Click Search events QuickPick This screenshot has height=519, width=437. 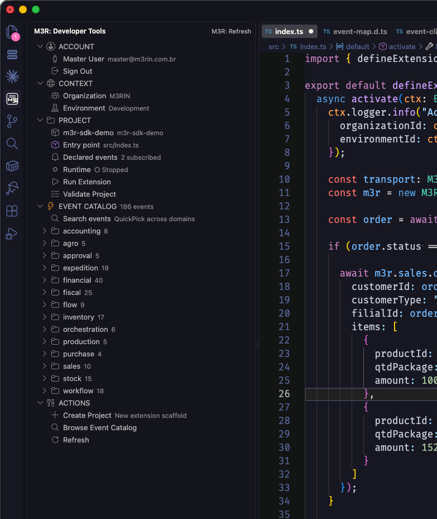(142, 219)
